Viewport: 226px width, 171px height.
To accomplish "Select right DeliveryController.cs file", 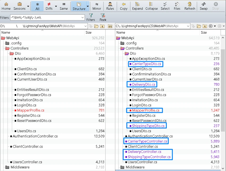I will tap(144, 152).
